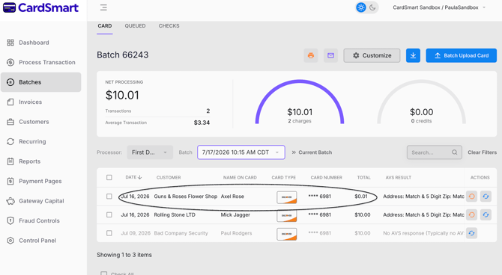The image size is (502, 275).
Task: Tick the select-all checkbox in the table header
Action: coord(109,177)
